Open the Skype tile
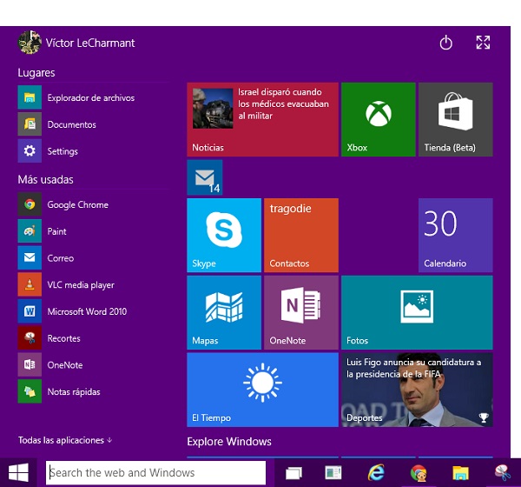The width and height of the screenshot is (521, 487). click(224, 236)
